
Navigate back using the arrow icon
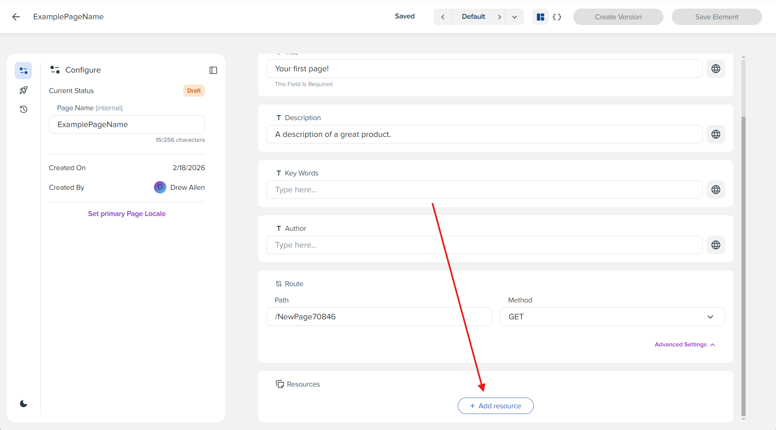(x=16, y=17)
